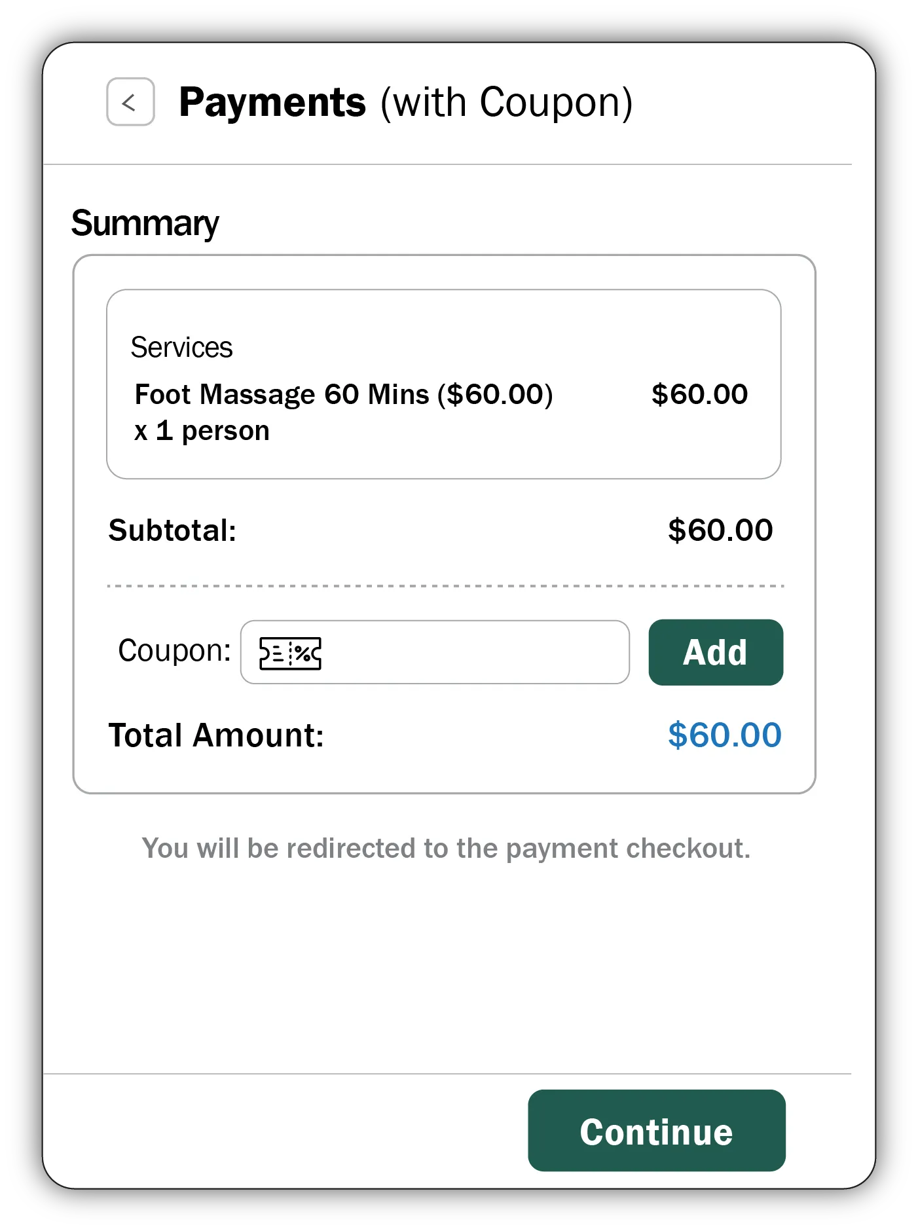The width and height of the screenshot is (918, 1231).
Task: Tap the left-pointing arrow beside Payments title
Action: 130,103
